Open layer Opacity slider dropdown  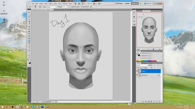(x=157, y=65)
